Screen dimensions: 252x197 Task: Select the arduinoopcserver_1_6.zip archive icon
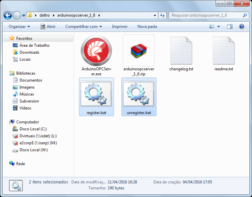(x=139, y=50)
